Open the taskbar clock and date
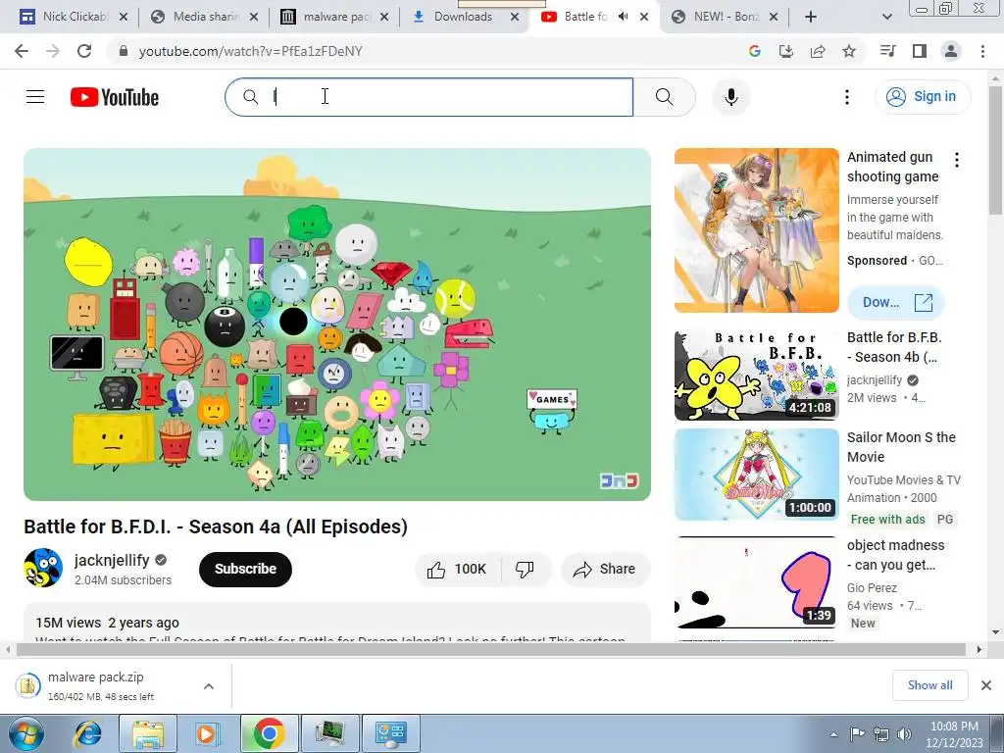The width and height of the screenshot is (1004, 753). tap(954, 734)
